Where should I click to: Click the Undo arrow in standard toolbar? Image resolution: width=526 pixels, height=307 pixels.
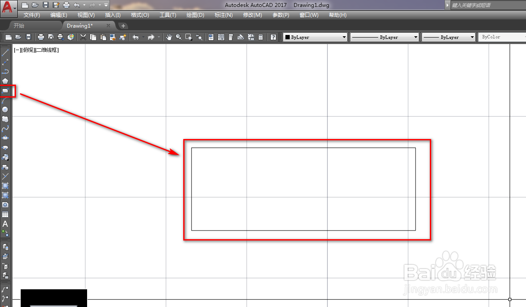[x=136, y=37]
